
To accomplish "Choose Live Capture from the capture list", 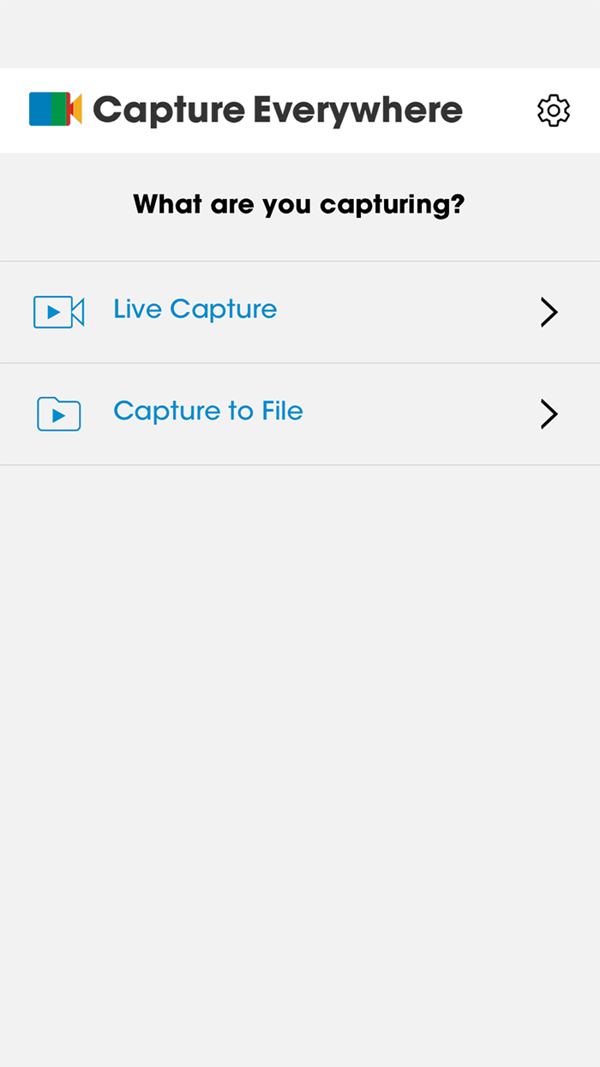I will pyautogui.click(x=195, y=311).
